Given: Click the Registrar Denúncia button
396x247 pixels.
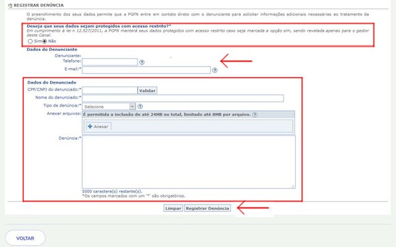Looking at the screenshot, I should (x=207, y=208).
